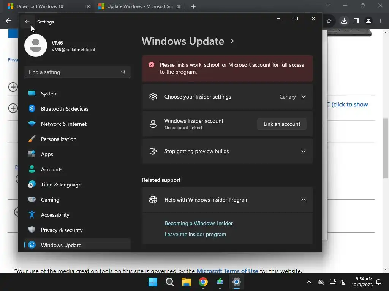Open Personalization settings
389x291 pixels.
[x=77, y=139]
